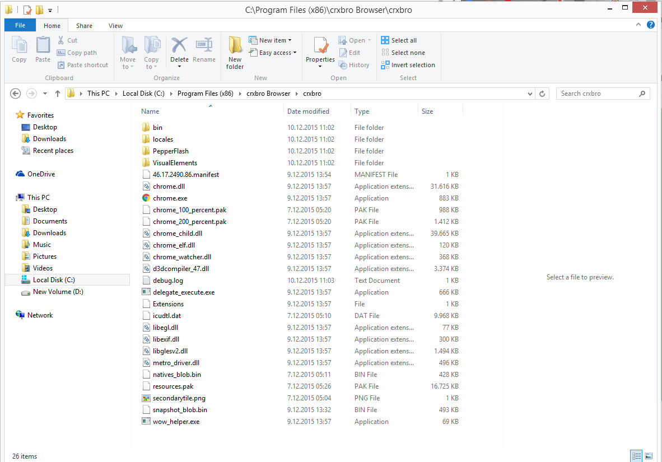
Task: Switch to details view layout
Action: point(636,456)
